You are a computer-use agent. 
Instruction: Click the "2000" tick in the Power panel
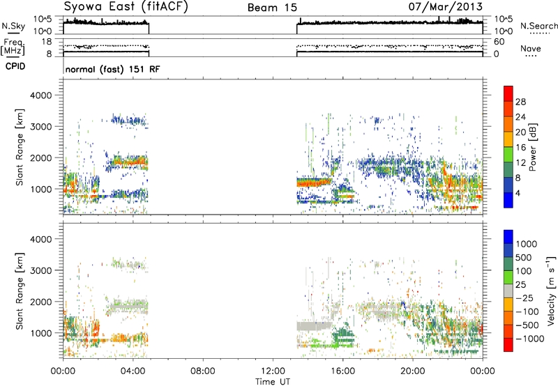click(40, 157)
